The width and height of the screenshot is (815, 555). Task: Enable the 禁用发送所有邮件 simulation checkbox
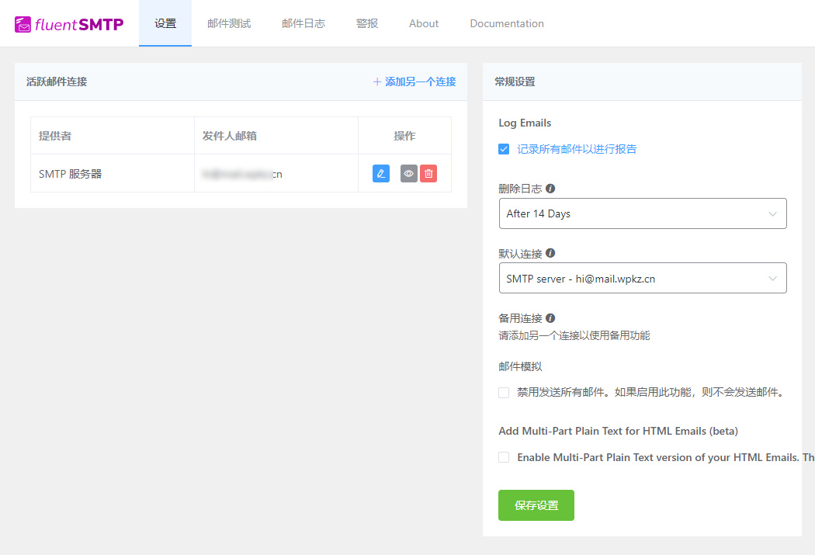503,393
